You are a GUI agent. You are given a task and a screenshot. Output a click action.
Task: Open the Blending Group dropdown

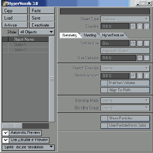pos(125,108)
